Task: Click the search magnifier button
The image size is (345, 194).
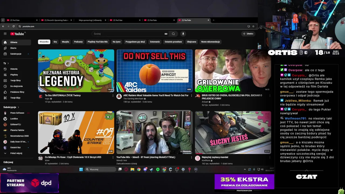Action: click(x=173, y=34)
